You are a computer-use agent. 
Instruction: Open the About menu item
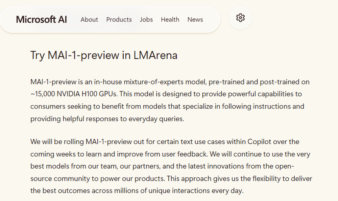[89, 20]
